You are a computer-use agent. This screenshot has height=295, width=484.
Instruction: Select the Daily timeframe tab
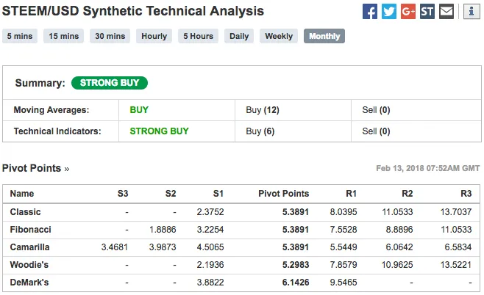click(239, 36)
